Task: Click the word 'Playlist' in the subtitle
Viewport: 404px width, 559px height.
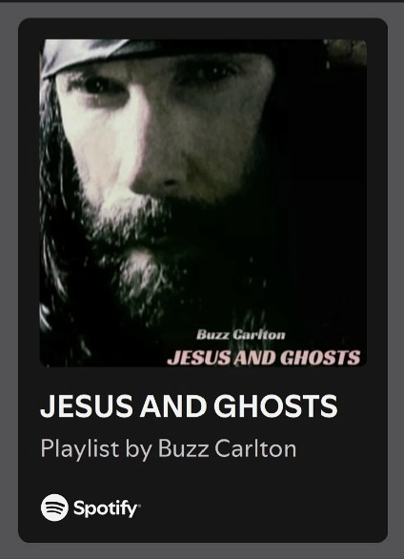Action: pos(80,449)
